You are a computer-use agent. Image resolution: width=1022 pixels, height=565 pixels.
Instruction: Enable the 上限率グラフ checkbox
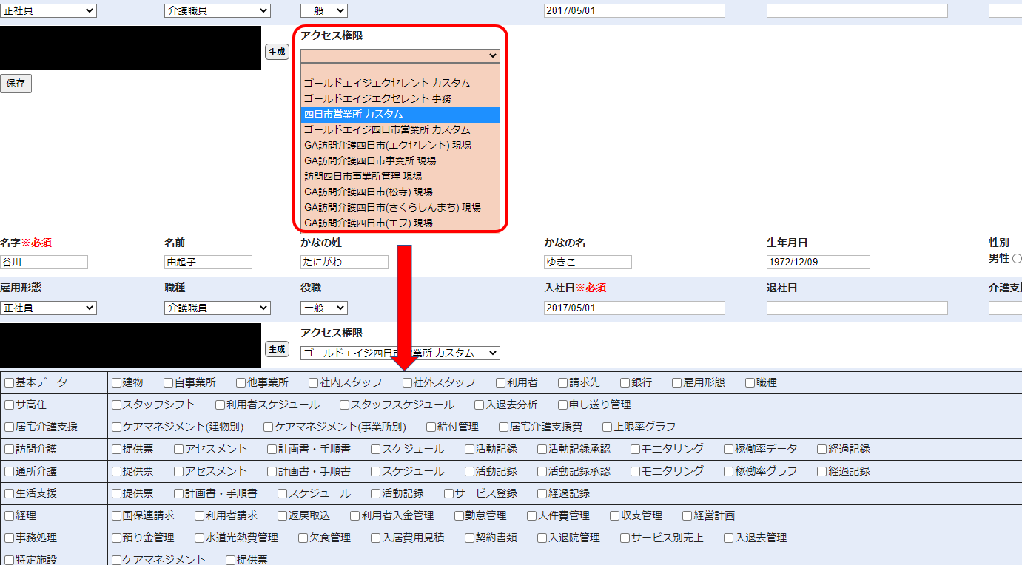click(x=607, y=427)
